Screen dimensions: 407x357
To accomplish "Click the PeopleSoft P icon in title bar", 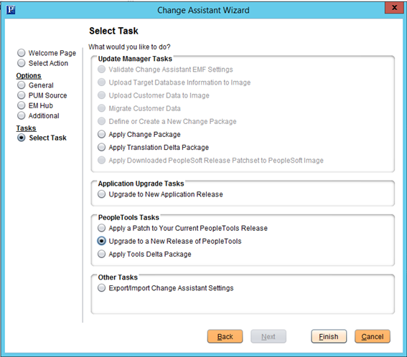I will 11,10.
